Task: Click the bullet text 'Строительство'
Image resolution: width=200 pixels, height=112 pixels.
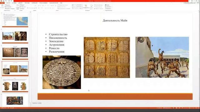Action: (58, 34)
